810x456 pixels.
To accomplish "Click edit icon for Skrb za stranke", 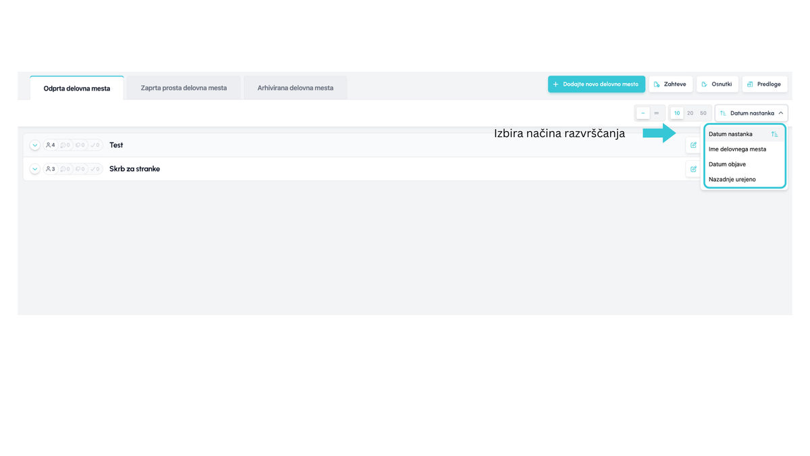I will coord(693,169).
